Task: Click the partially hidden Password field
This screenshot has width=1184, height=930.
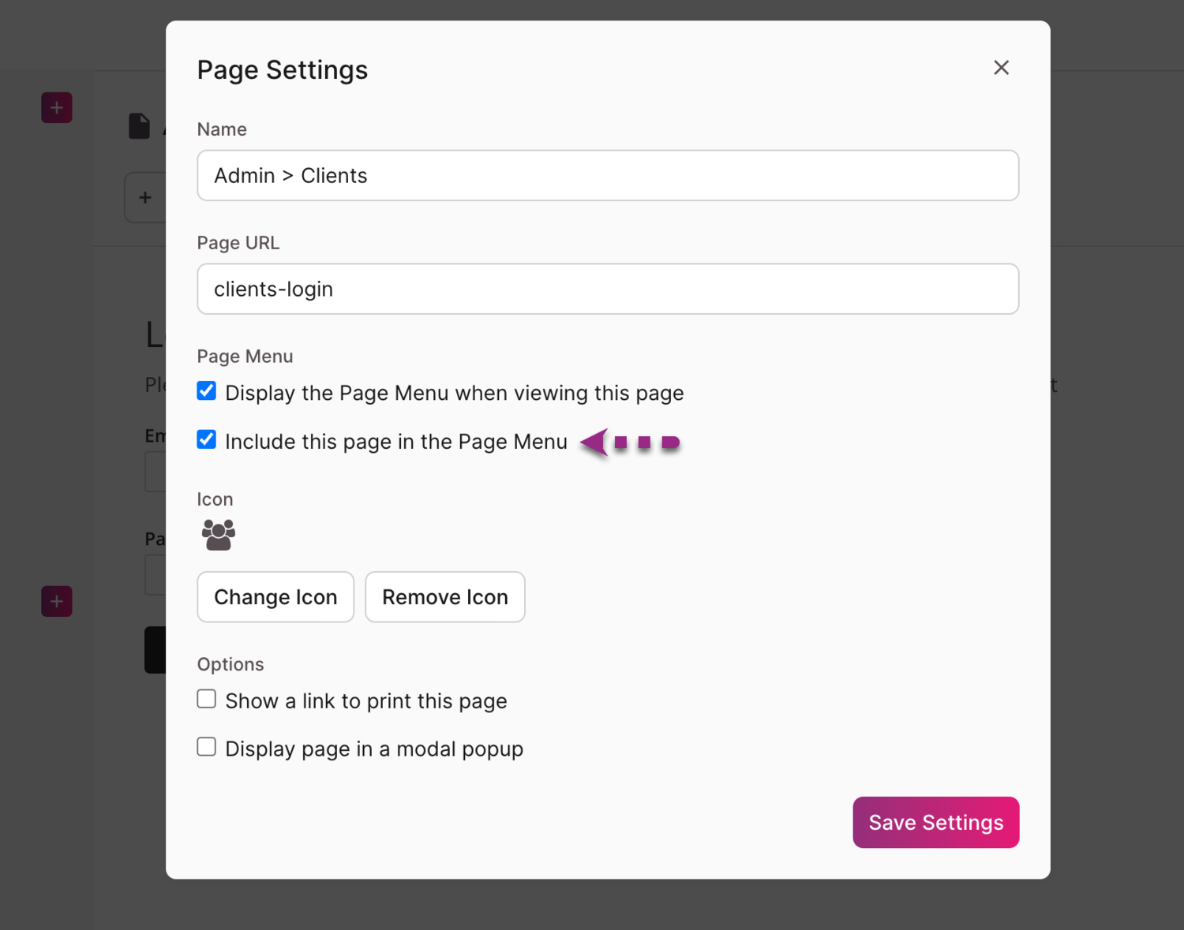Action: pos(155,575)
